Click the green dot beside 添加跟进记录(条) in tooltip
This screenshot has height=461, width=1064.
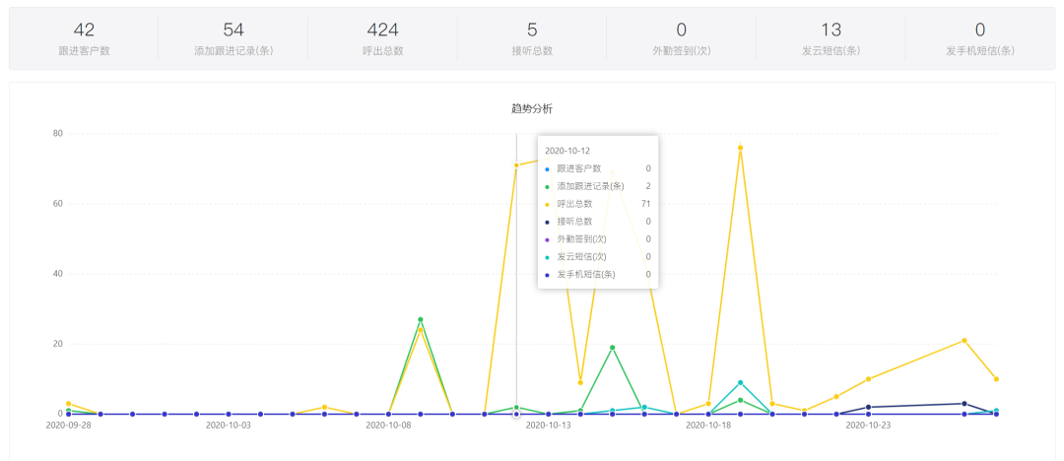548,186
